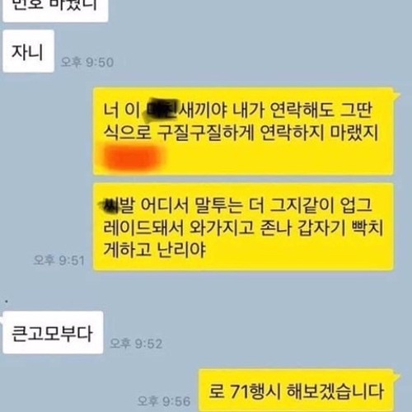Click the '오후 9:52' timestamp
The image size is (412, 412).
coord(136,344)
